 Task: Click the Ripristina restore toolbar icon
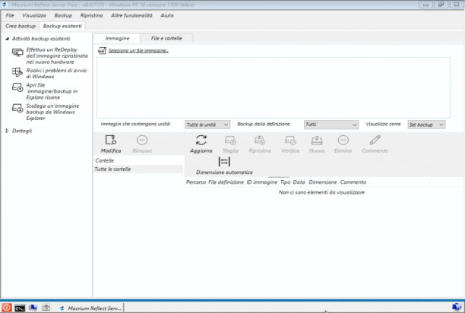[x=260, y=140]
